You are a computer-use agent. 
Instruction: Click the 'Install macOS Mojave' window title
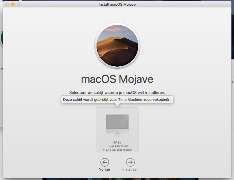[117, 5]
